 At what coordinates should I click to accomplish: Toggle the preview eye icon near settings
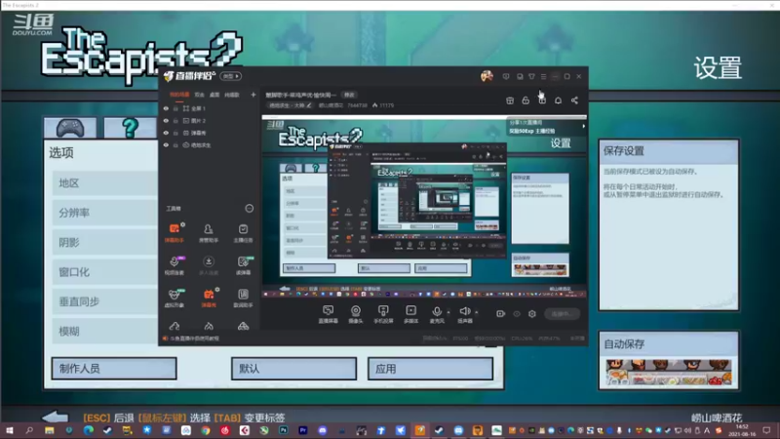tap(517, 314)
